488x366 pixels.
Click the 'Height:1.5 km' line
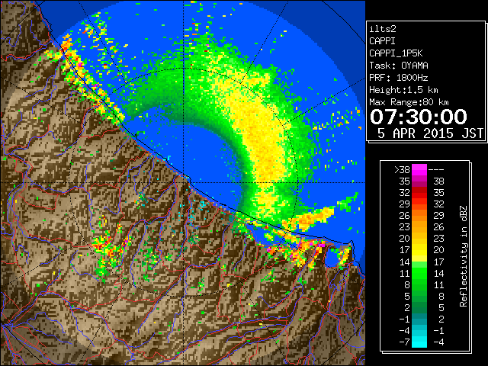point(403,90)
